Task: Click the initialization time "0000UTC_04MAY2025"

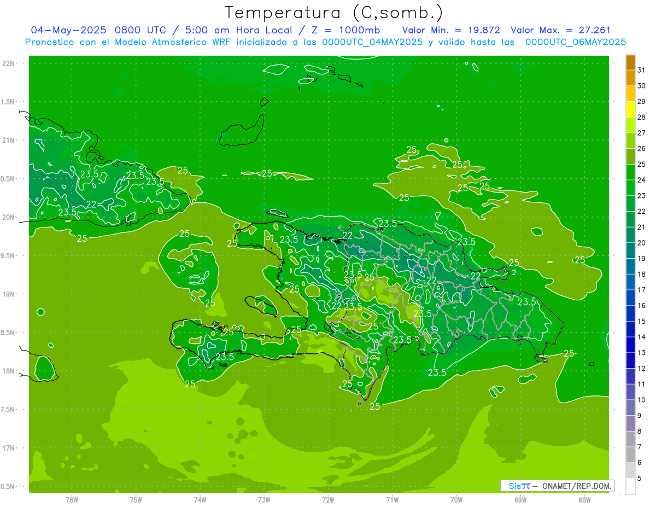Action: (372, 42)
